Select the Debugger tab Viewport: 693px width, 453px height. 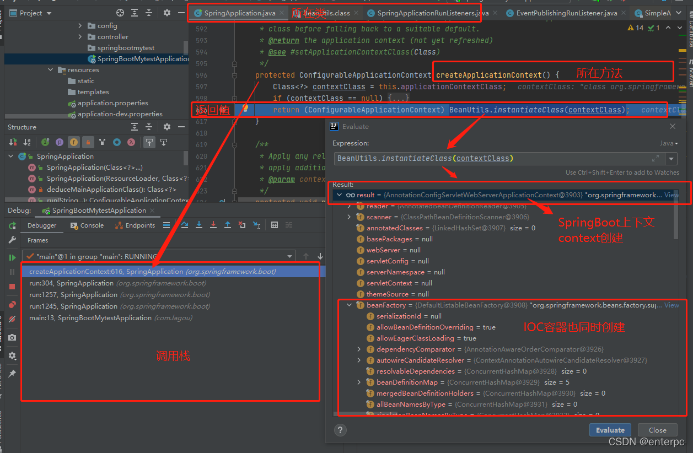(42, 225)
